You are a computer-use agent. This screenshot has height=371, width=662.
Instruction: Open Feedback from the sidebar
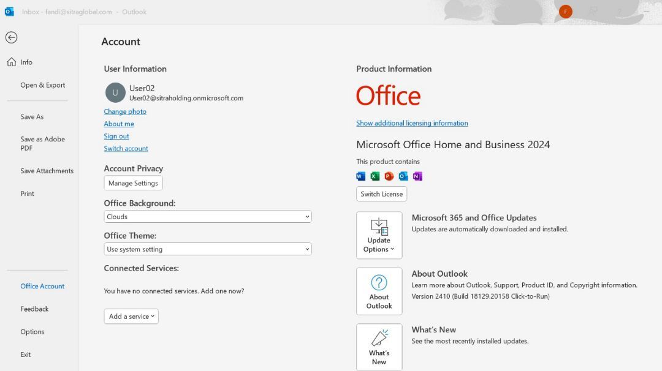click(x=34, y=309)
